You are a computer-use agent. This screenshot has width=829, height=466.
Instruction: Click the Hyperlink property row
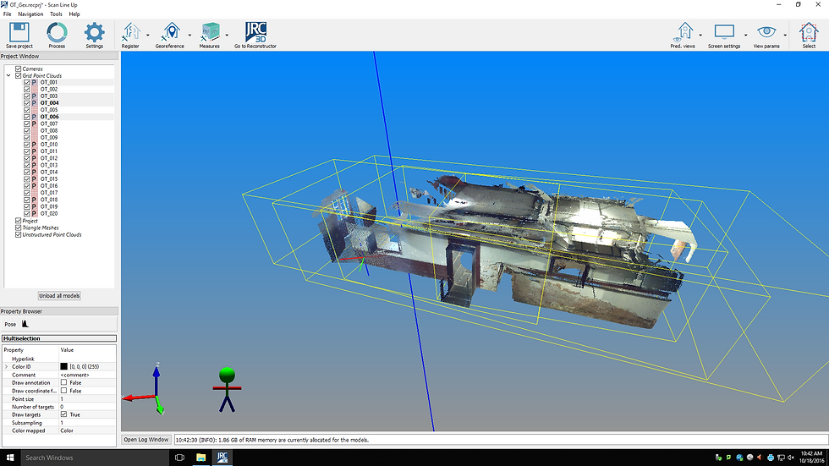pos(58,359)
